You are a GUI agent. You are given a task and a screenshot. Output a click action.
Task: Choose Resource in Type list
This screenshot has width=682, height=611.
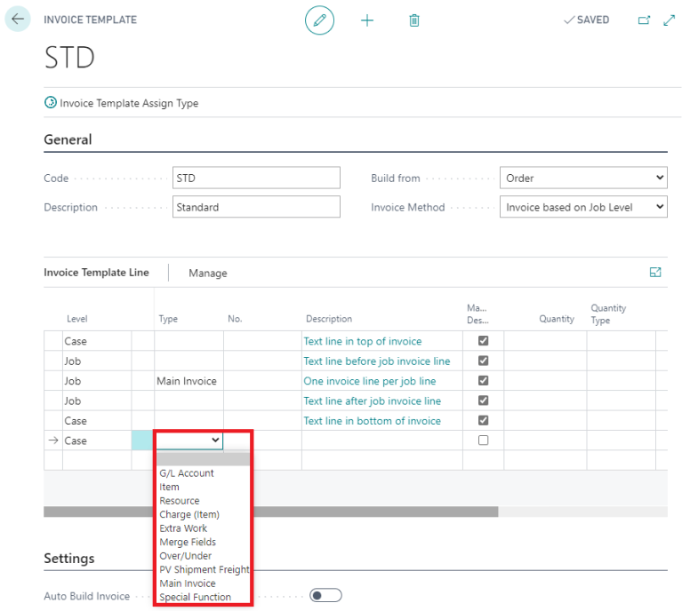(x=203, y=501)
